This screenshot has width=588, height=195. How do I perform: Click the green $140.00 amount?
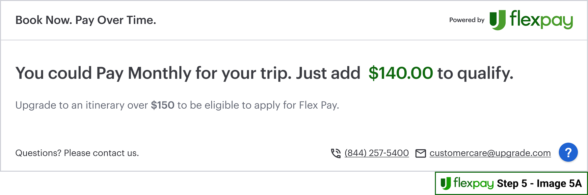(x=400, y=73)
